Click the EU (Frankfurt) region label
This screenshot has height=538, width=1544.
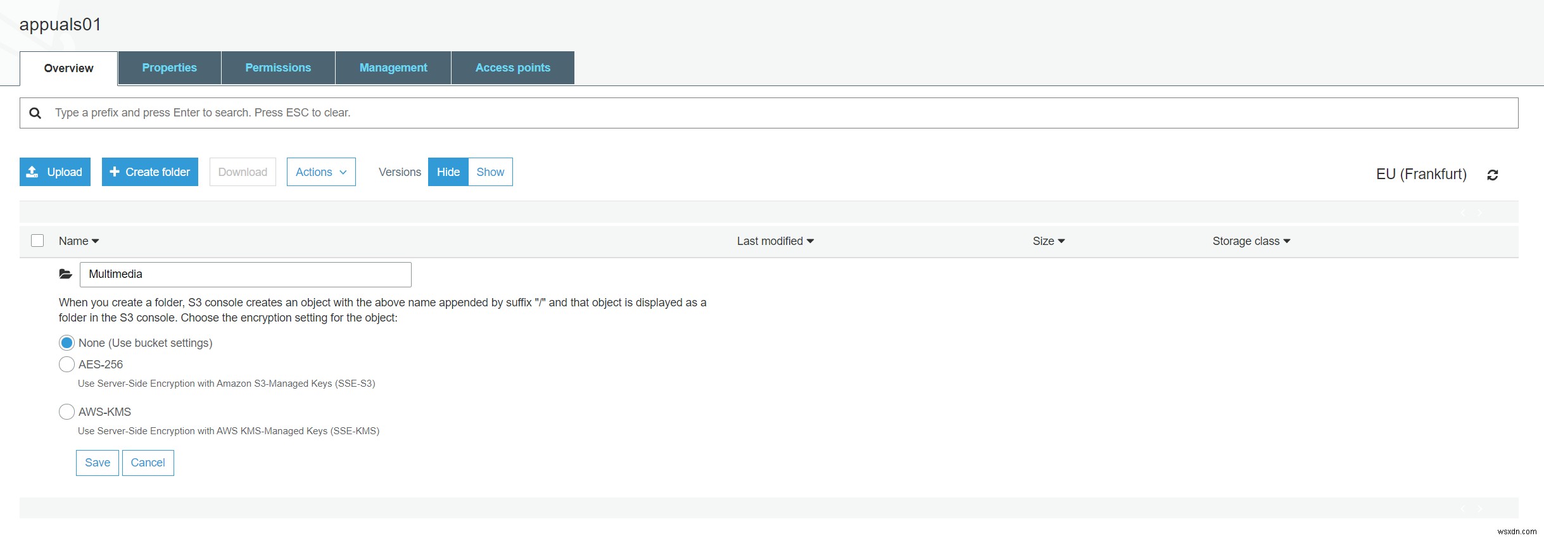[x=1421, y=174]
